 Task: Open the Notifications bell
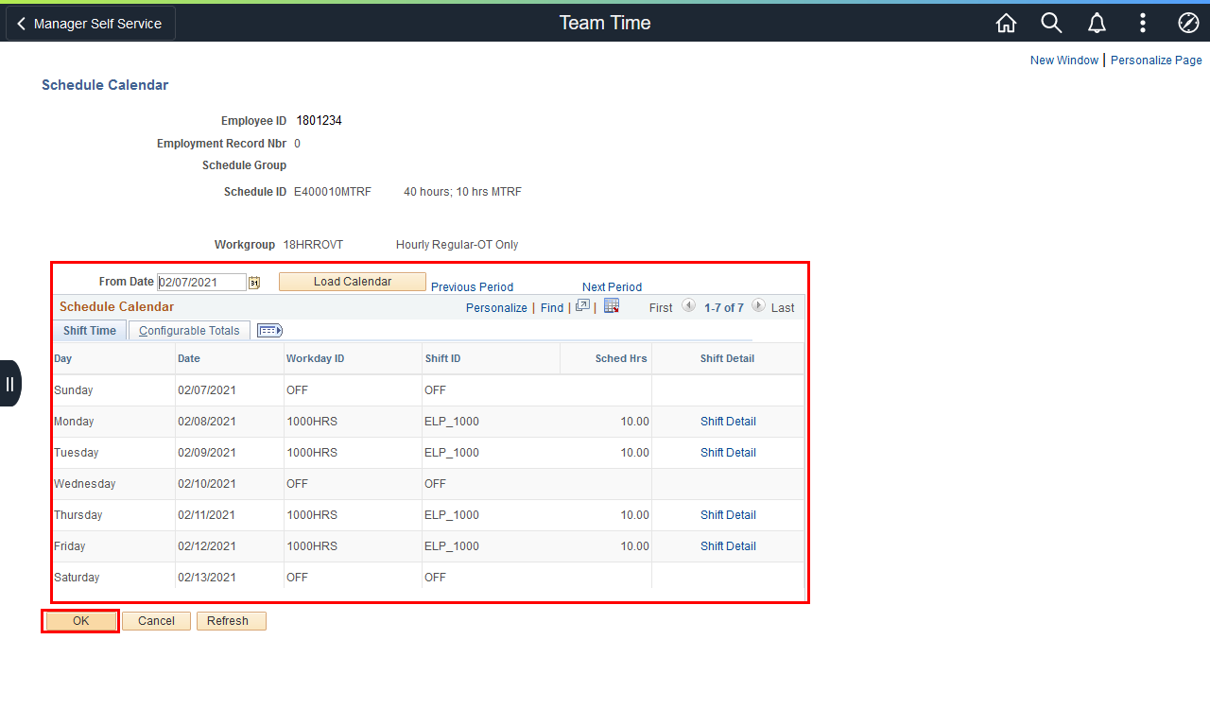[1097, 23]
